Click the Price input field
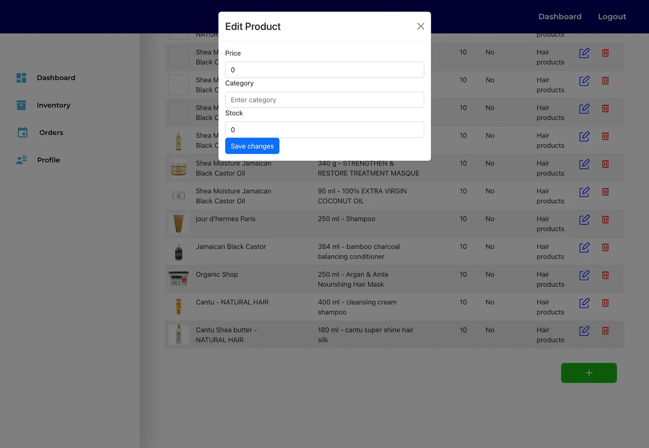Viewport: 649px width, 448px height. tap(324, 70)
